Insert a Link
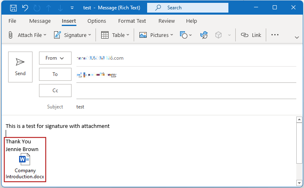304x188 pixels. click(251, 35)
